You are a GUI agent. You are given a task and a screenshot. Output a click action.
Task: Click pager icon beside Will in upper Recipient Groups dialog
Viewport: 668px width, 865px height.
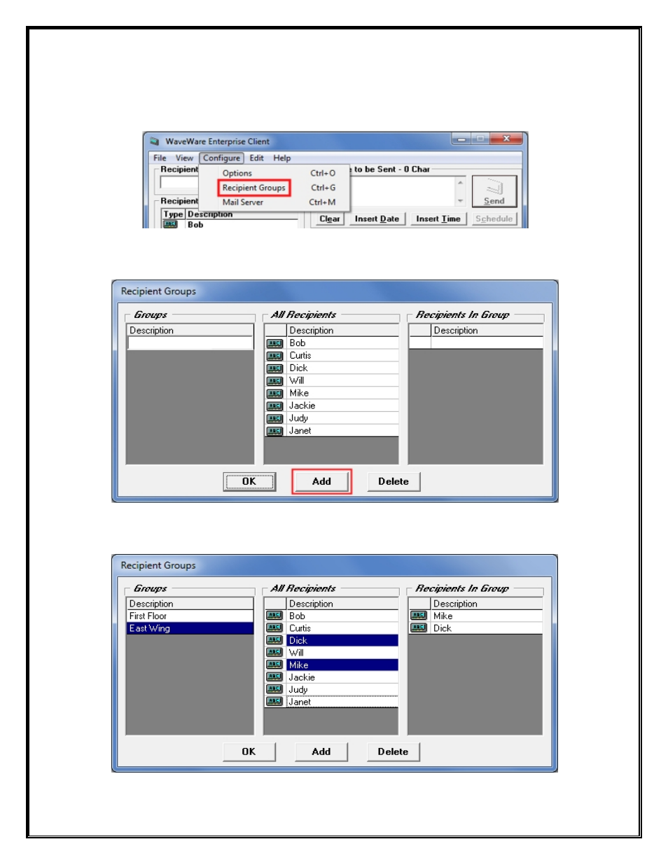(x=274, y=381)
